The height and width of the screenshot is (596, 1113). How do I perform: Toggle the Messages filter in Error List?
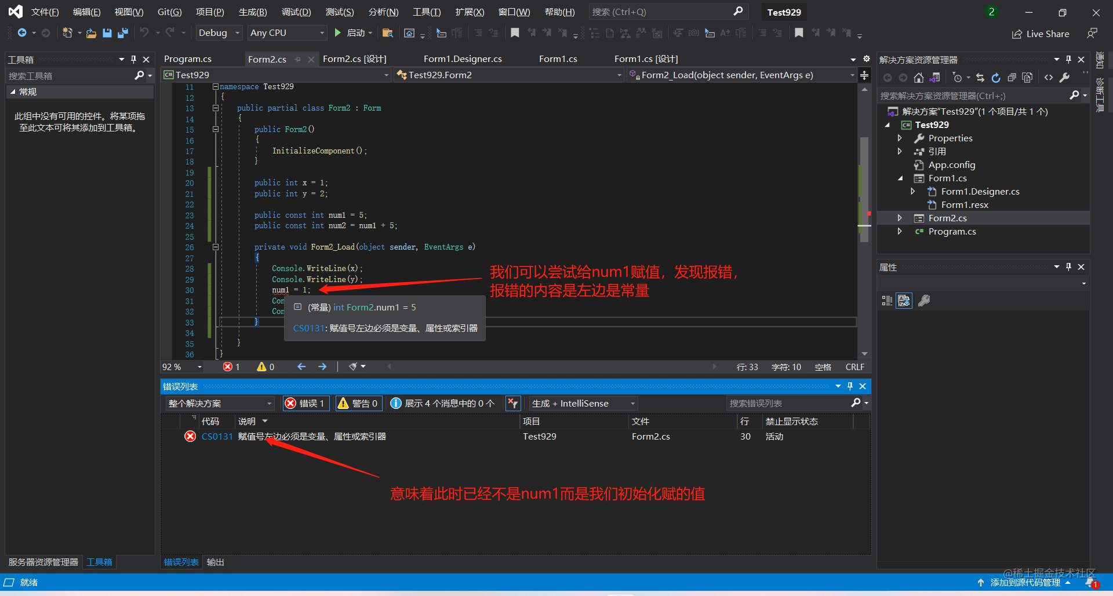443,403
